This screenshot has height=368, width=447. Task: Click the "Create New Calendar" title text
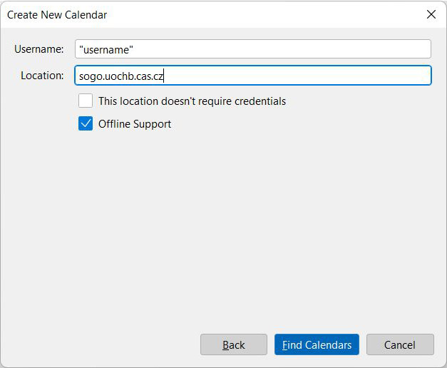coord(57,15)
